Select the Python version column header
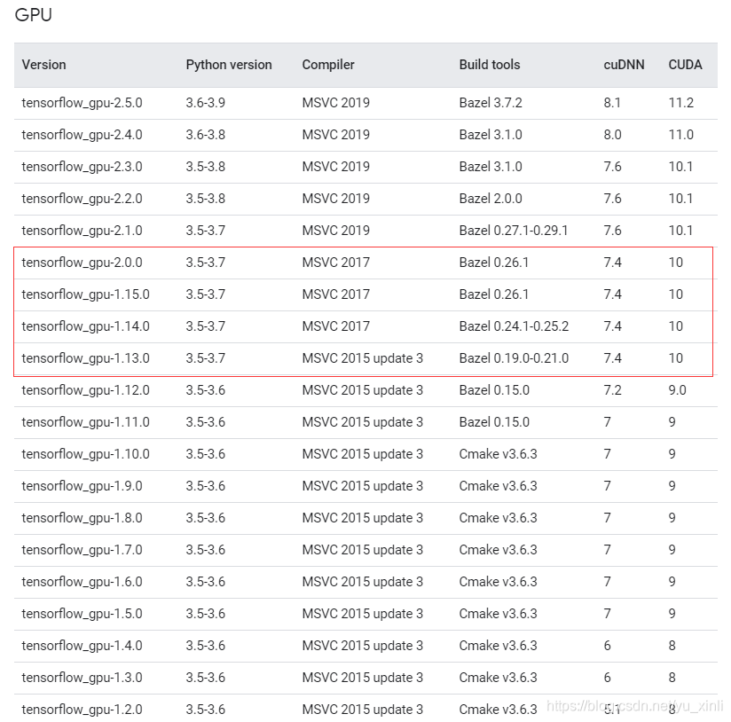 229,65
